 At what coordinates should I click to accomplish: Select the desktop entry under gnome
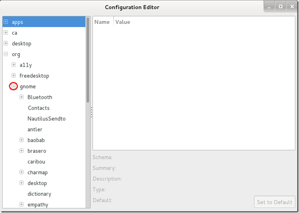coord(37,183)
